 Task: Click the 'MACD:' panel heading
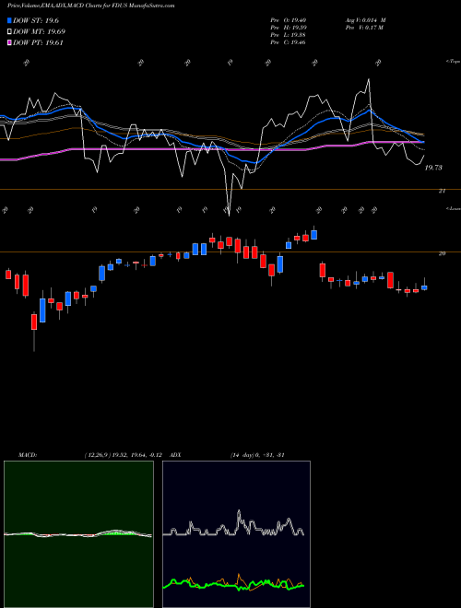[x=28, y=455]
